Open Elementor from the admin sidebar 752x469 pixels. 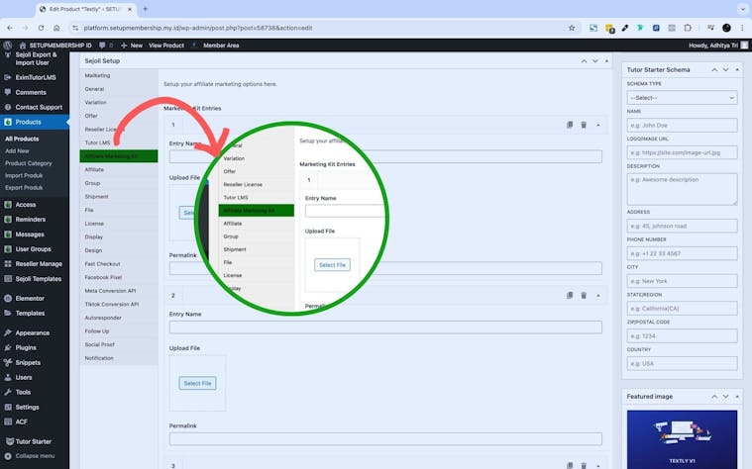point(31,297)
